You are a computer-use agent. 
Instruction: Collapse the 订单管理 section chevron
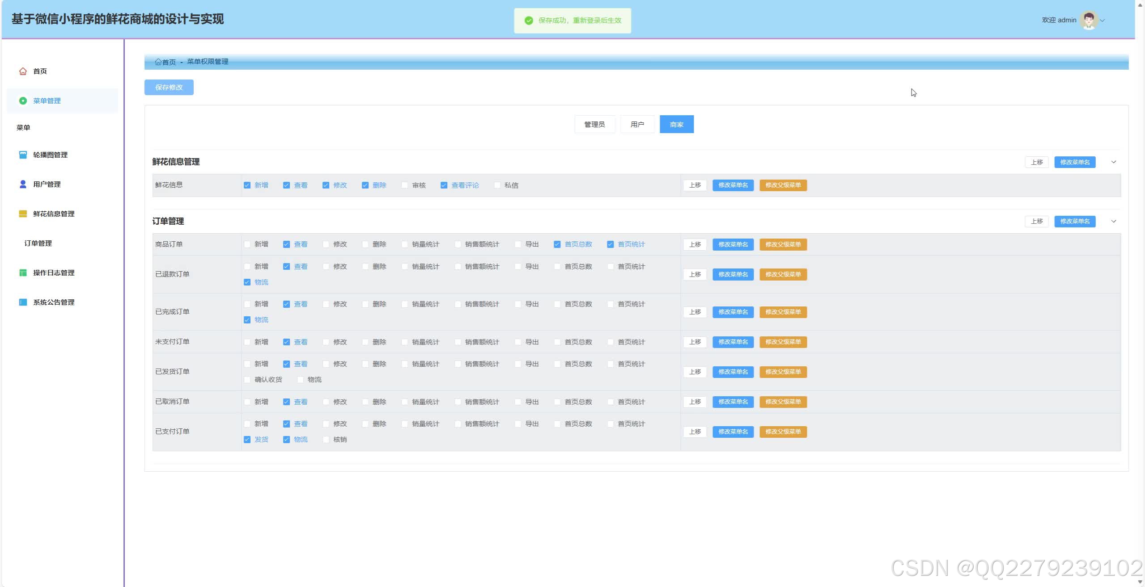1113,222
